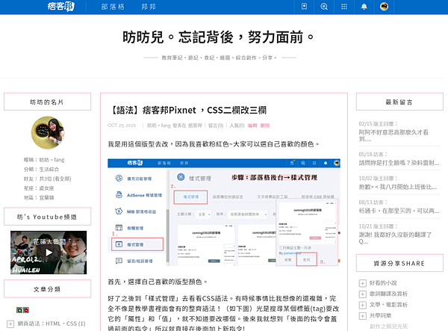Click the 昉昉的名片 sidebar heading
The width and height of the screenshot is (448, 331).
click(48, 102)
